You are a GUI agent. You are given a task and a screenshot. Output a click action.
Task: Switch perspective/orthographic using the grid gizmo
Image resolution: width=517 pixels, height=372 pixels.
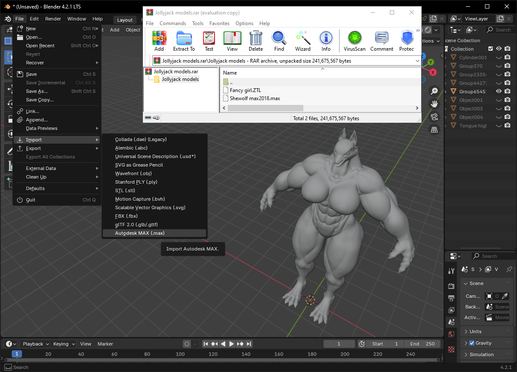point(434,130)
